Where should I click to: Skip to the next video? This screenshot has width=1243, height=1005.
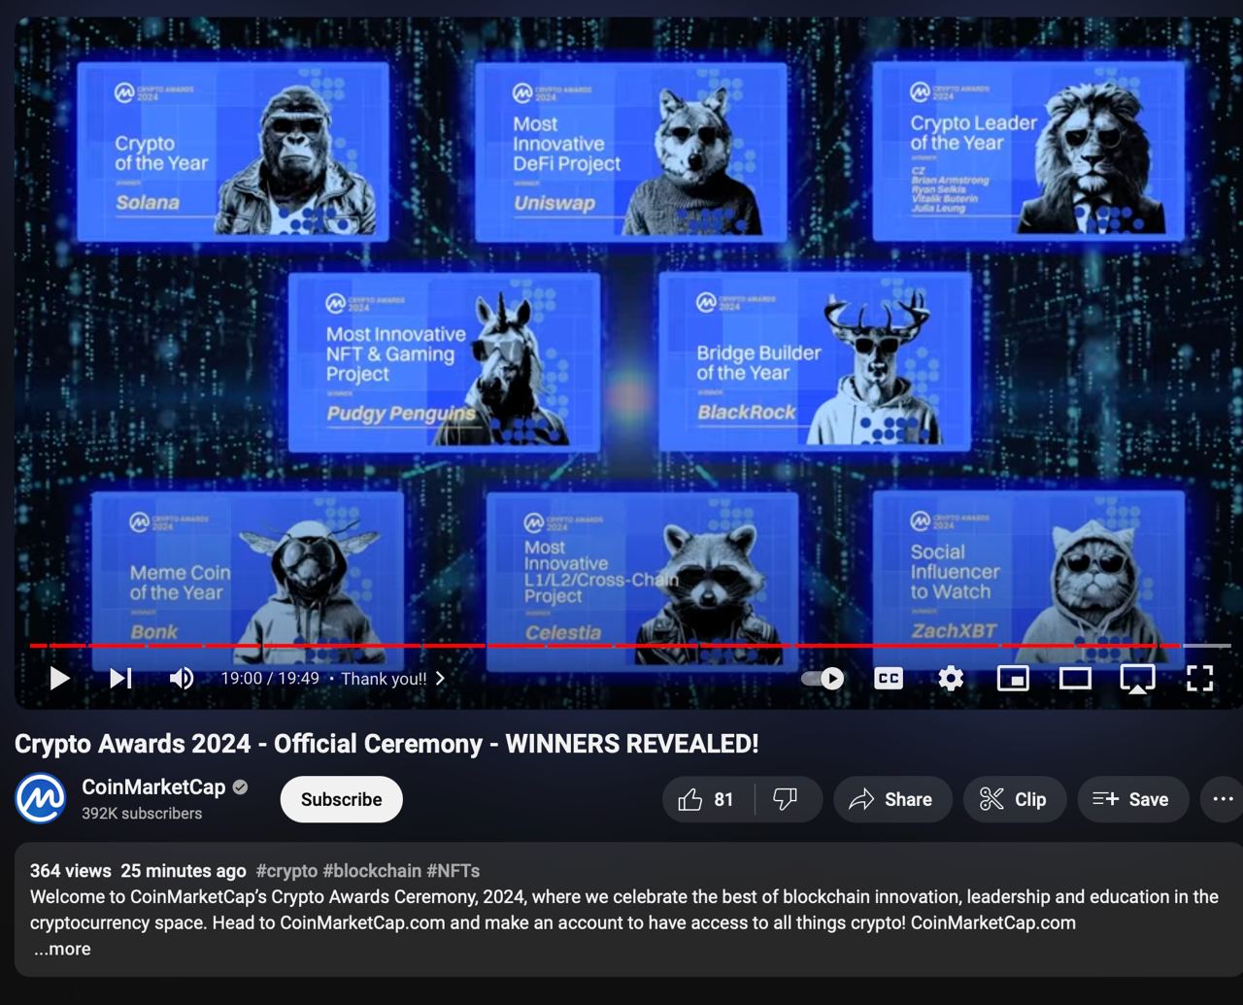[x=120, y=678]
